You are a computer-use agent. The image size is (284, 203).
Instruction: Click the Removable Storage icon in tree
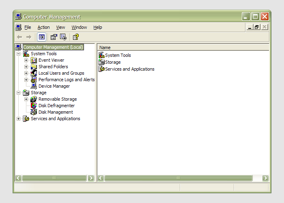click(34, 99)
